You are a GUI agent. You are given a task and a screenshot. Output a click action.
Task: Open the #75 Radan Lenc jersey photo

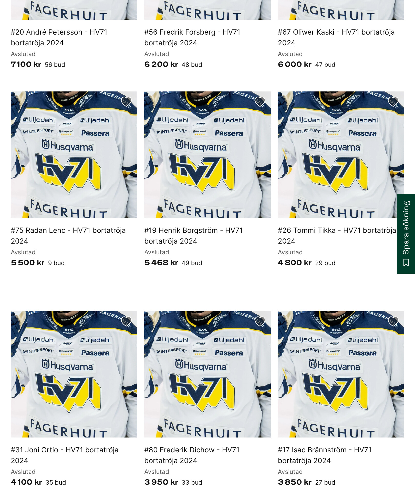[x=74, y=155]
